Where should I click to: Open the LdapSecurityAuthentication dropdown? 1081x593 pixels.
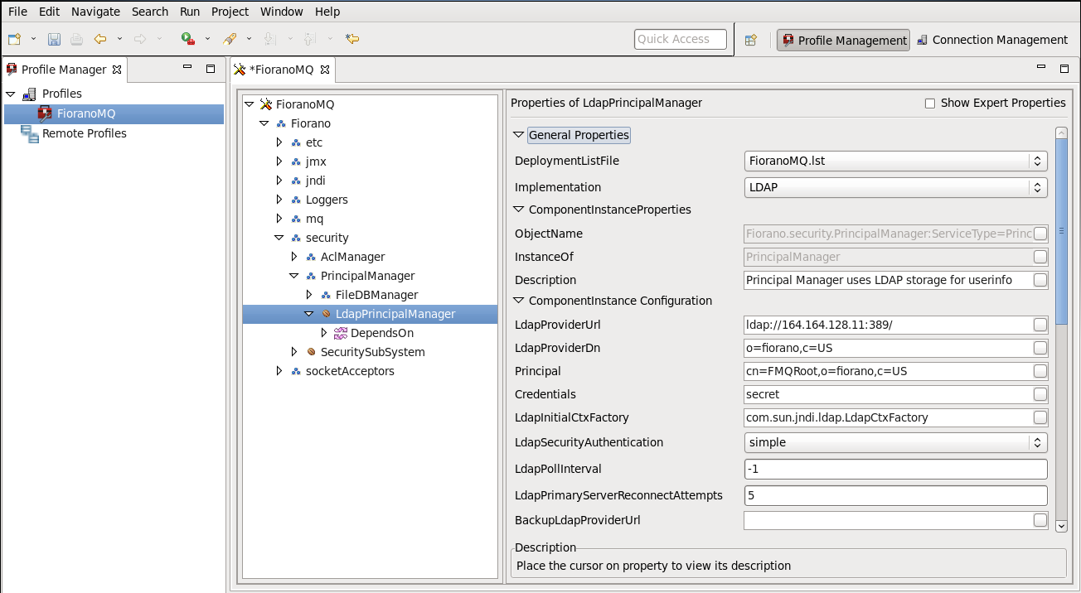(x=895, y=442)
